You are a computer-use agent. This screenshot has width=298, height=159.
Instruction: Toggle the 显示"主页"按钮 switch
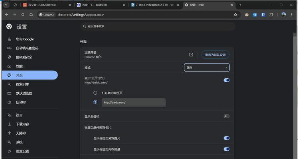pos(226,80)
